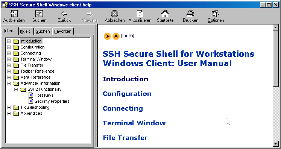The height and width of the screenshot is (149, 281).
Task: Open the Introduction heading link
Action: pos(125,79)
